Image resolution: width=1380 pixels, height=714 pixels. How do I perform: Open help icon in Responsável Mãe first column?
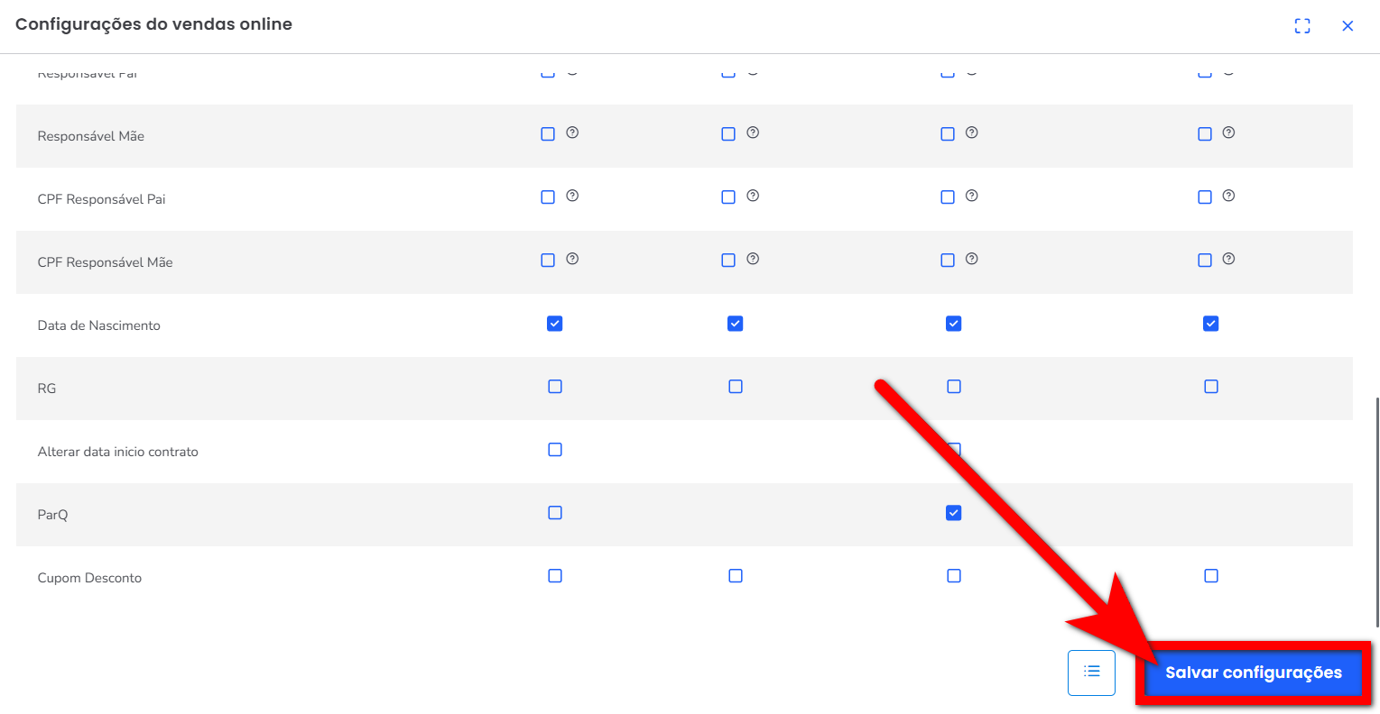(x=572, y=133)
